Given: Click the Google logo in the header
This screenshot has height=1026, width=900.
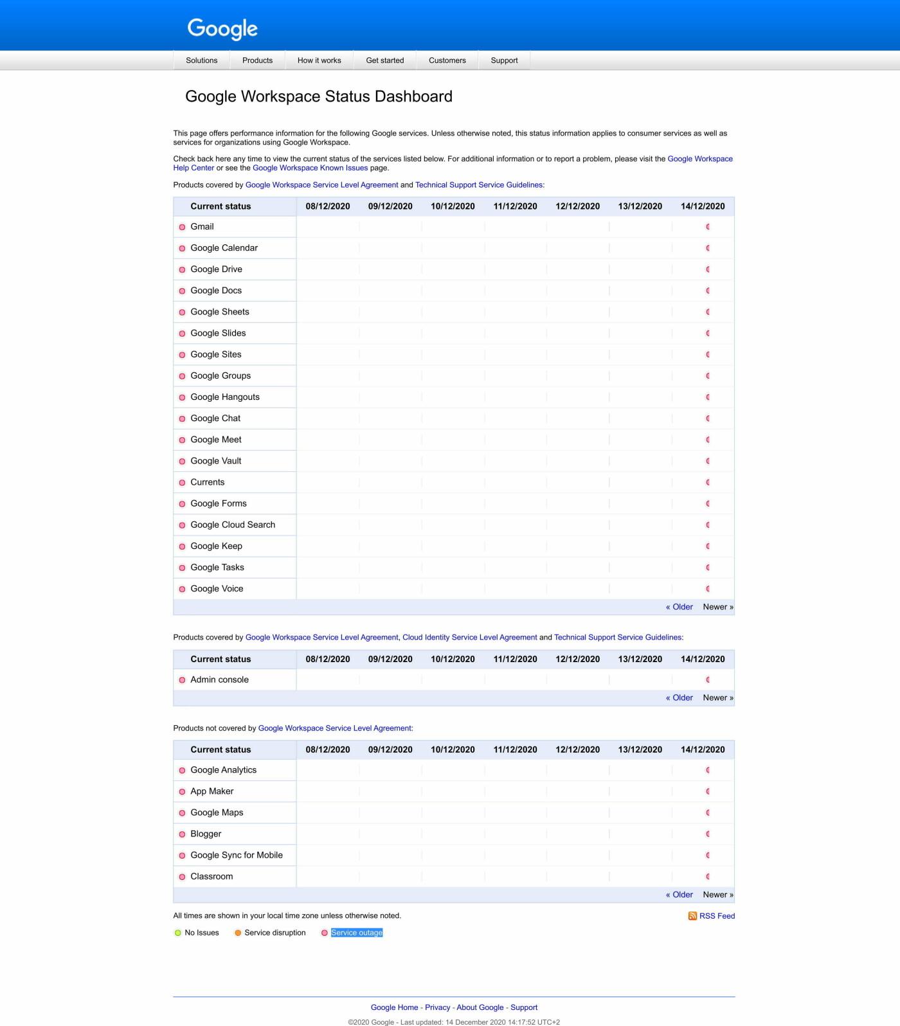Looking at the screenshot, I should click(222, 28).
